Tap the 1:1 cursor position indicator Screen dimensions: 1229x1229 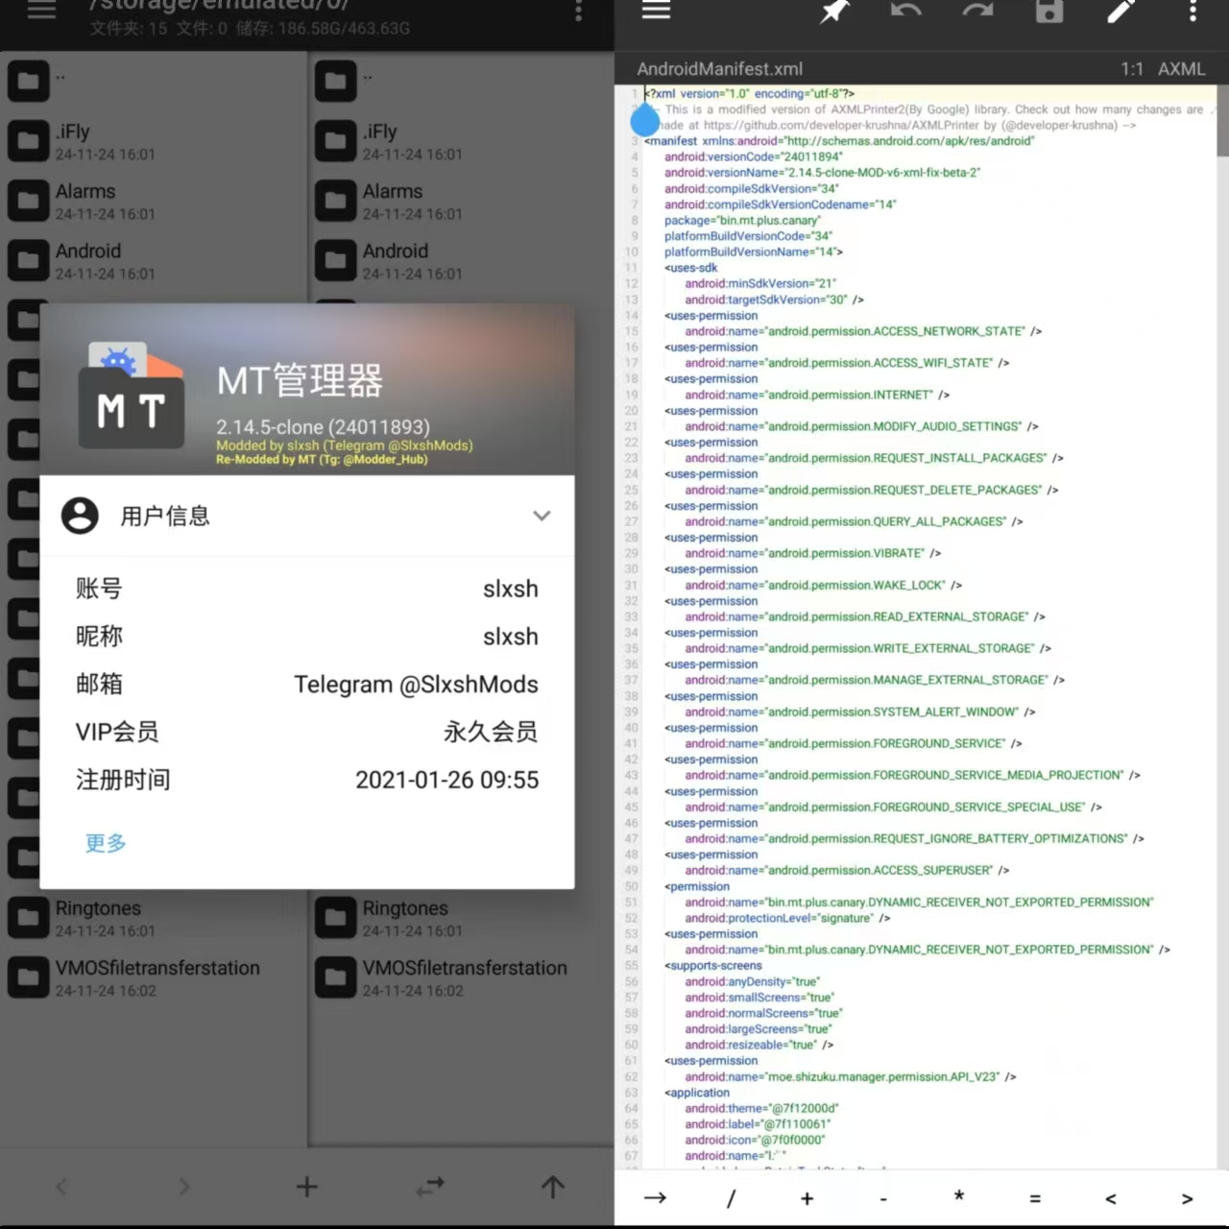1132,69
